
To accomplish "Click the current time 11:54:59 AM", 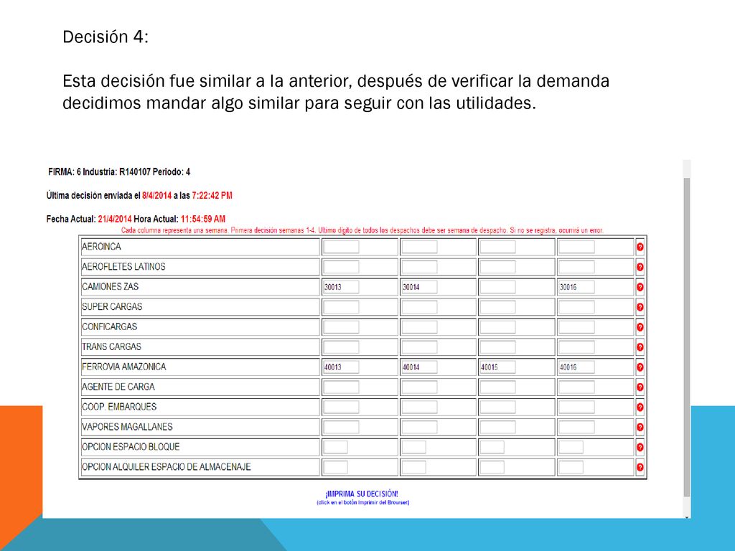I will 203,219.
